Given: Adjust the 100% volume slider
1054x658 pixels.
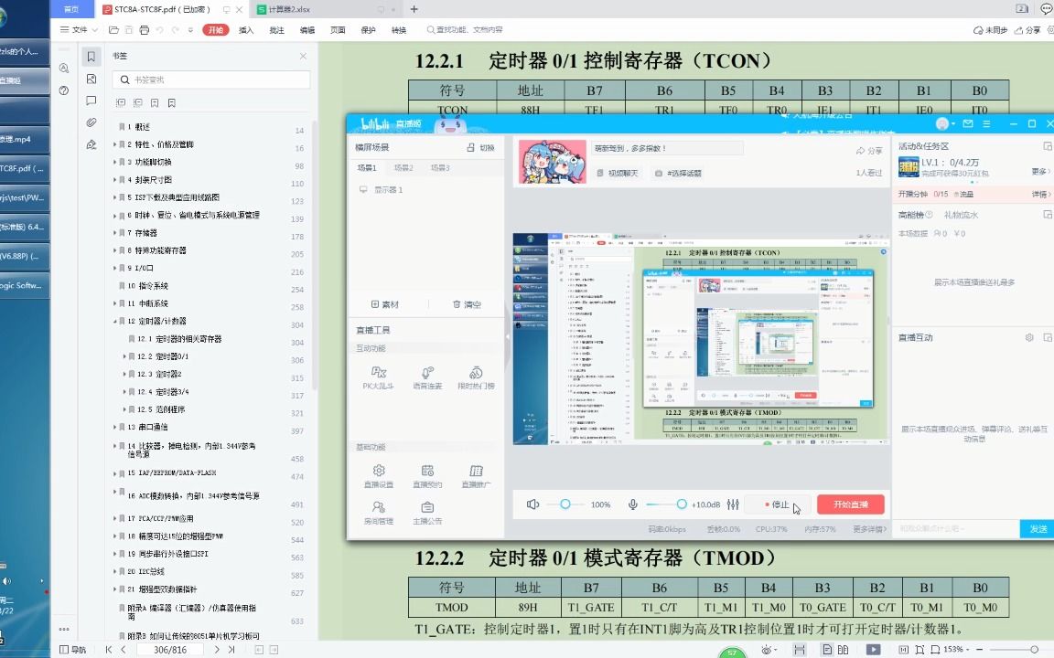Looking at the screenshot, I should 565,504.
